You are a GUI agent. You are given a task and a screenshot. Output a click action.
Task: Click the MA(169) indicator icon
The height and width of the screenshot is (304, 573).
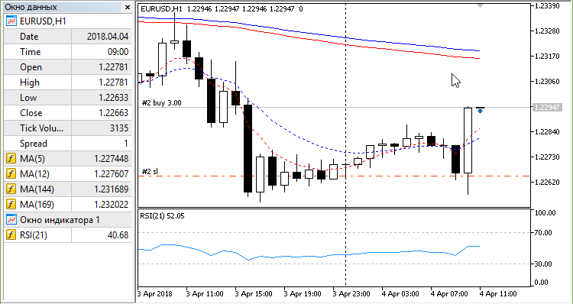(x=11, y=204)
